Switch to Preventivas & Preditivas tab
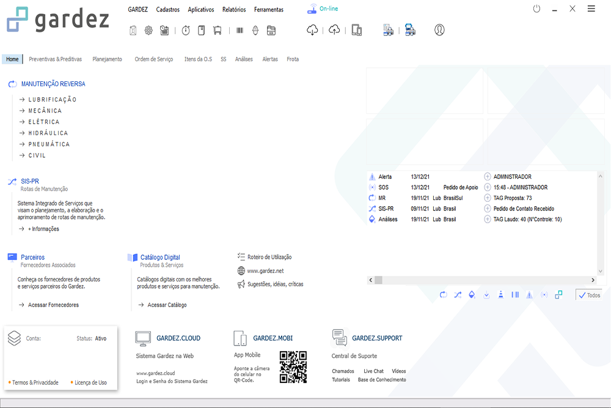This screenshot has width=611, height=408. pyautogui.click(x=56, y=59)
